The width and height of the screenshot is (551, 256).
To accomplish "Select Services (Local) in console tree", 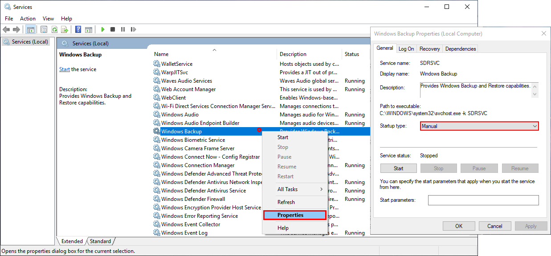I will [x=25, y=42].
